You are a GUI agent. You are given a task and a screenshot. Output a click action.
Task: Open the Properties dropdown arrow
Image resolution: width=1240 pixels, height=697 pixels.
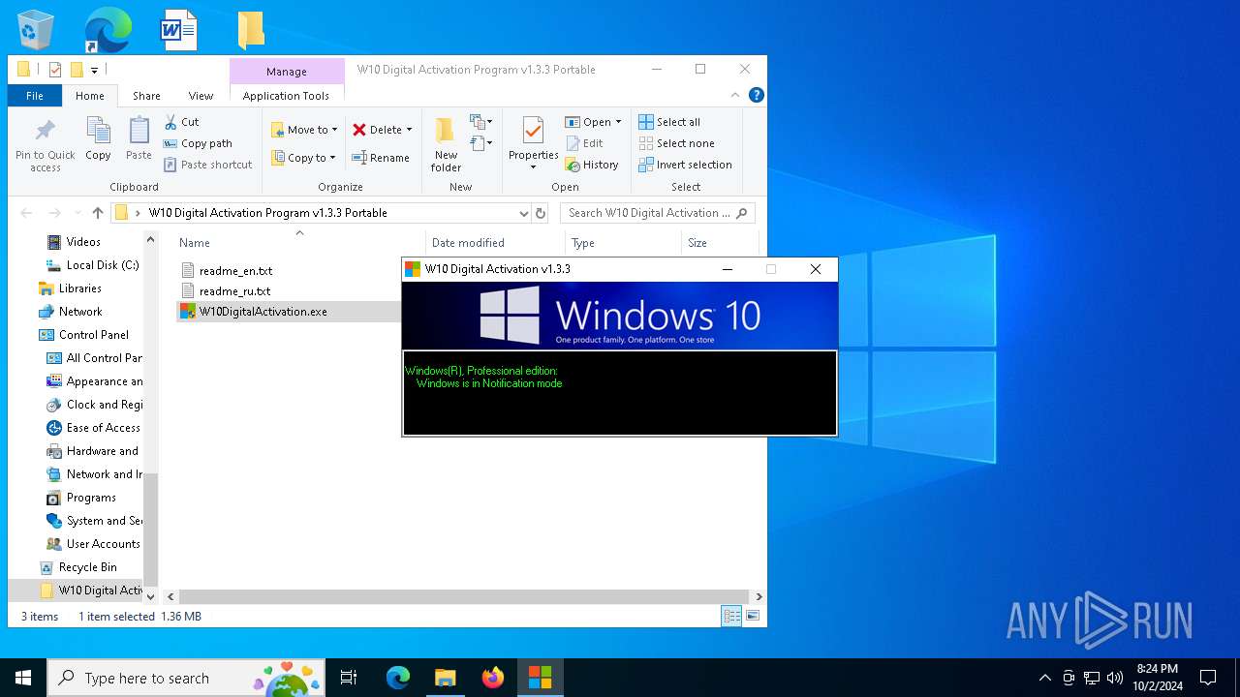(x=533, y=167)
